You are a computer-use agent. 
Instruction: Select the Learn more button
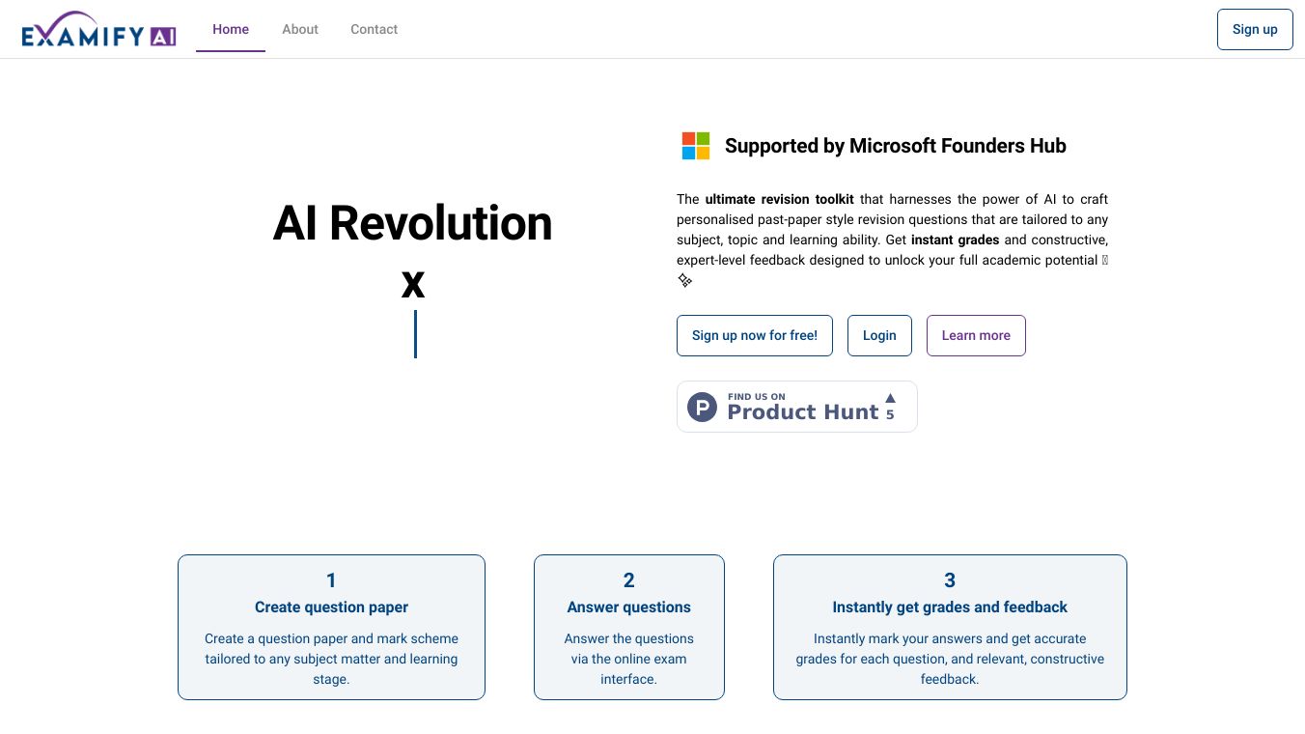coord(976,335)
